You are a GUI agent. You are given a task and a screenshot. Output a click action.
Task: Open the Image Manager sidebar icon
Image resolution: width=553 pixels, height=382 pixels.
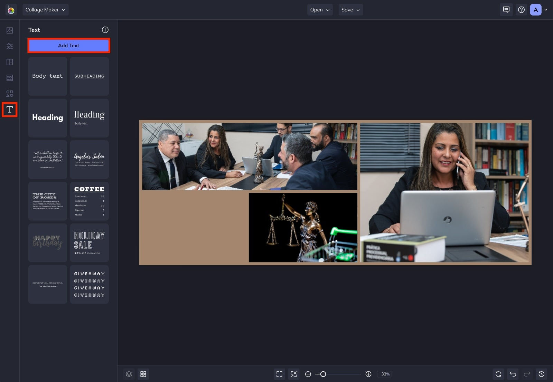[10, 30]
